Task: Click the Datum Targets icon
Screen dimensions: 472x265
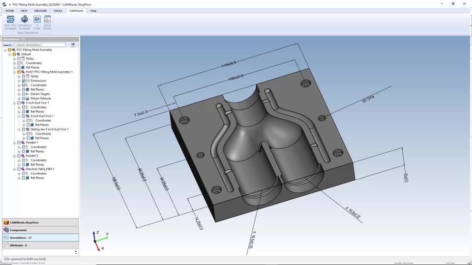Action: (x=28, y=94)
